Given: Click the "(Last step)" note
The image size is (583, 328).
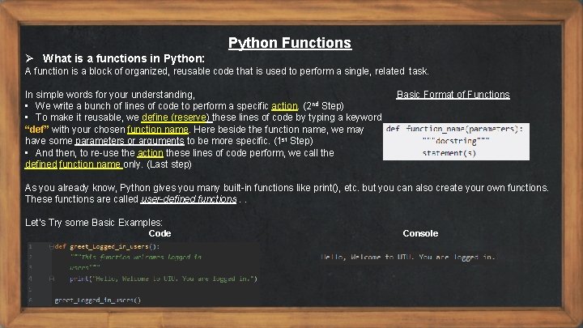Looking at the screenshot, I should (169, 164).
